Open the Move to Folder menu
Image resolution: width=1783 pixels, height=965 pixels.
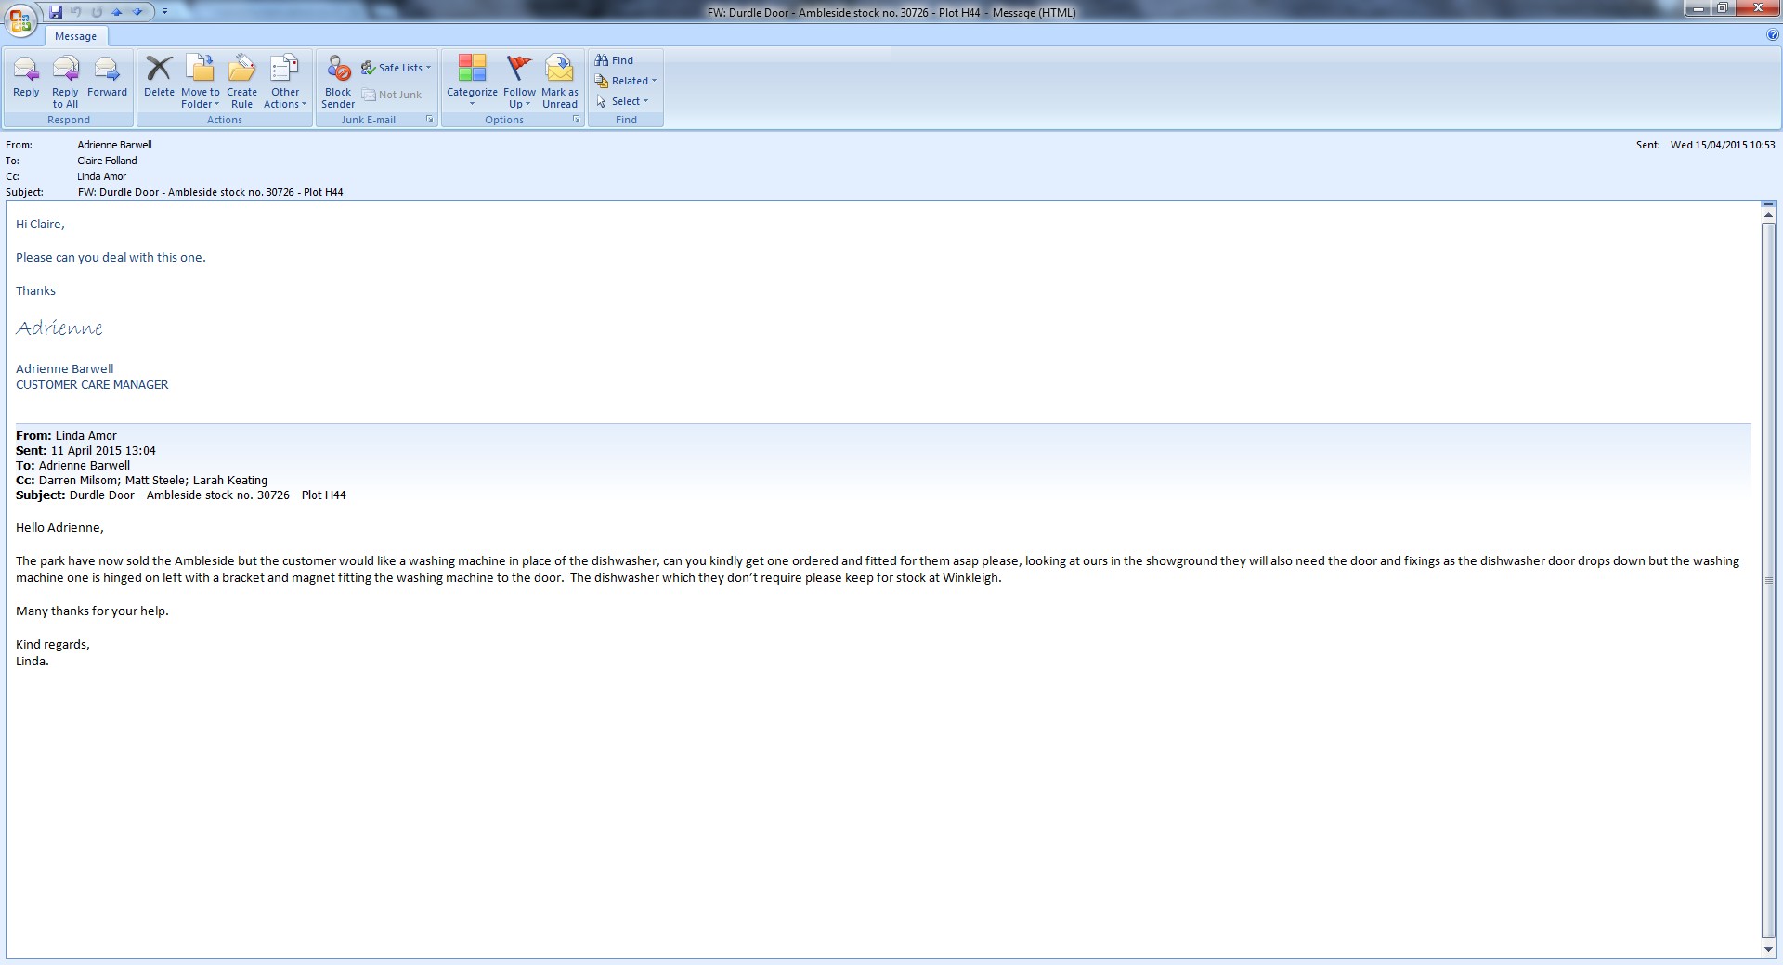(200, 81)
